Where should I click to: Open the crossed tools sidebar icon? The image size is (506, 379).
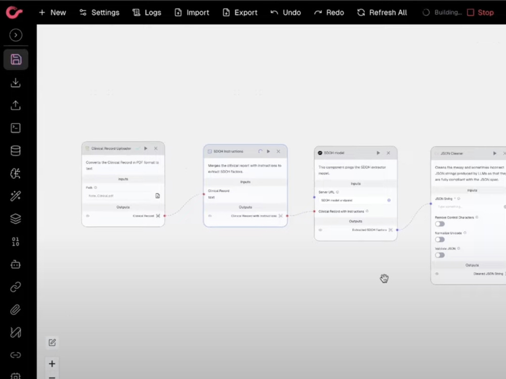coord(16,333)
